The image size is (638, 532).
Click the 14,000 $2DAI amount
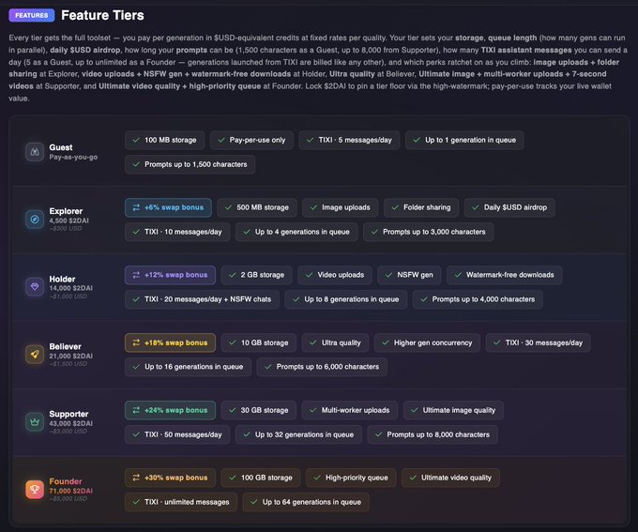tap(70, 288)
